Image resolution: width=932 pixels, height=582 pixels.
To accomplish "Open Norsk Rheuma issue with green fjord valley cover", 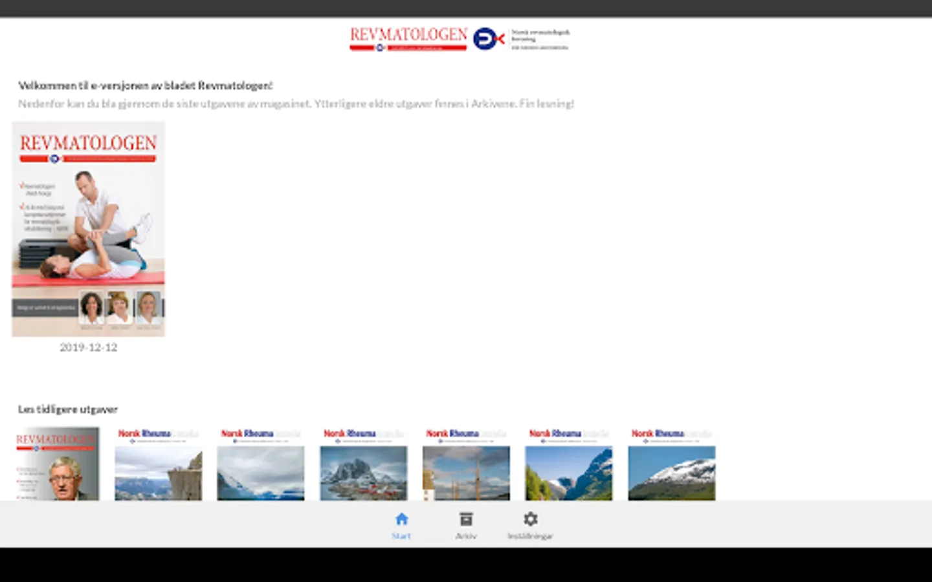I will point(569,464).
